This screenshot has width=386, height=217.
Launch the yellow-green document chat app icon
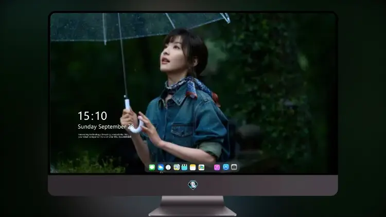coord(177,168)
